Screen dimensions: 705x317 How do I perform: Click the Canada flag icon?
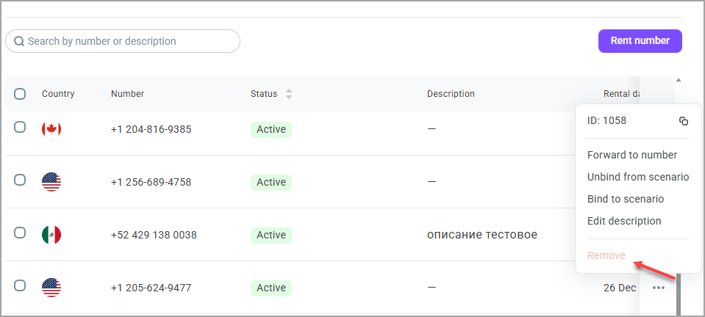(51, 129)
